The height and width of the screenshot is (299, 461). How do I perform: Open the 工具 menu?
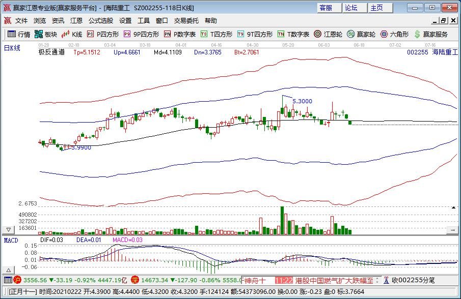coord(144,20)
